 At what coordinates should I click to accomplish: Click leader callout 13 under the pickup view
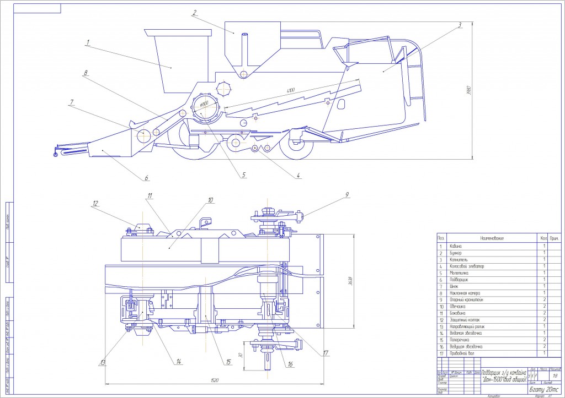point(102,363)
